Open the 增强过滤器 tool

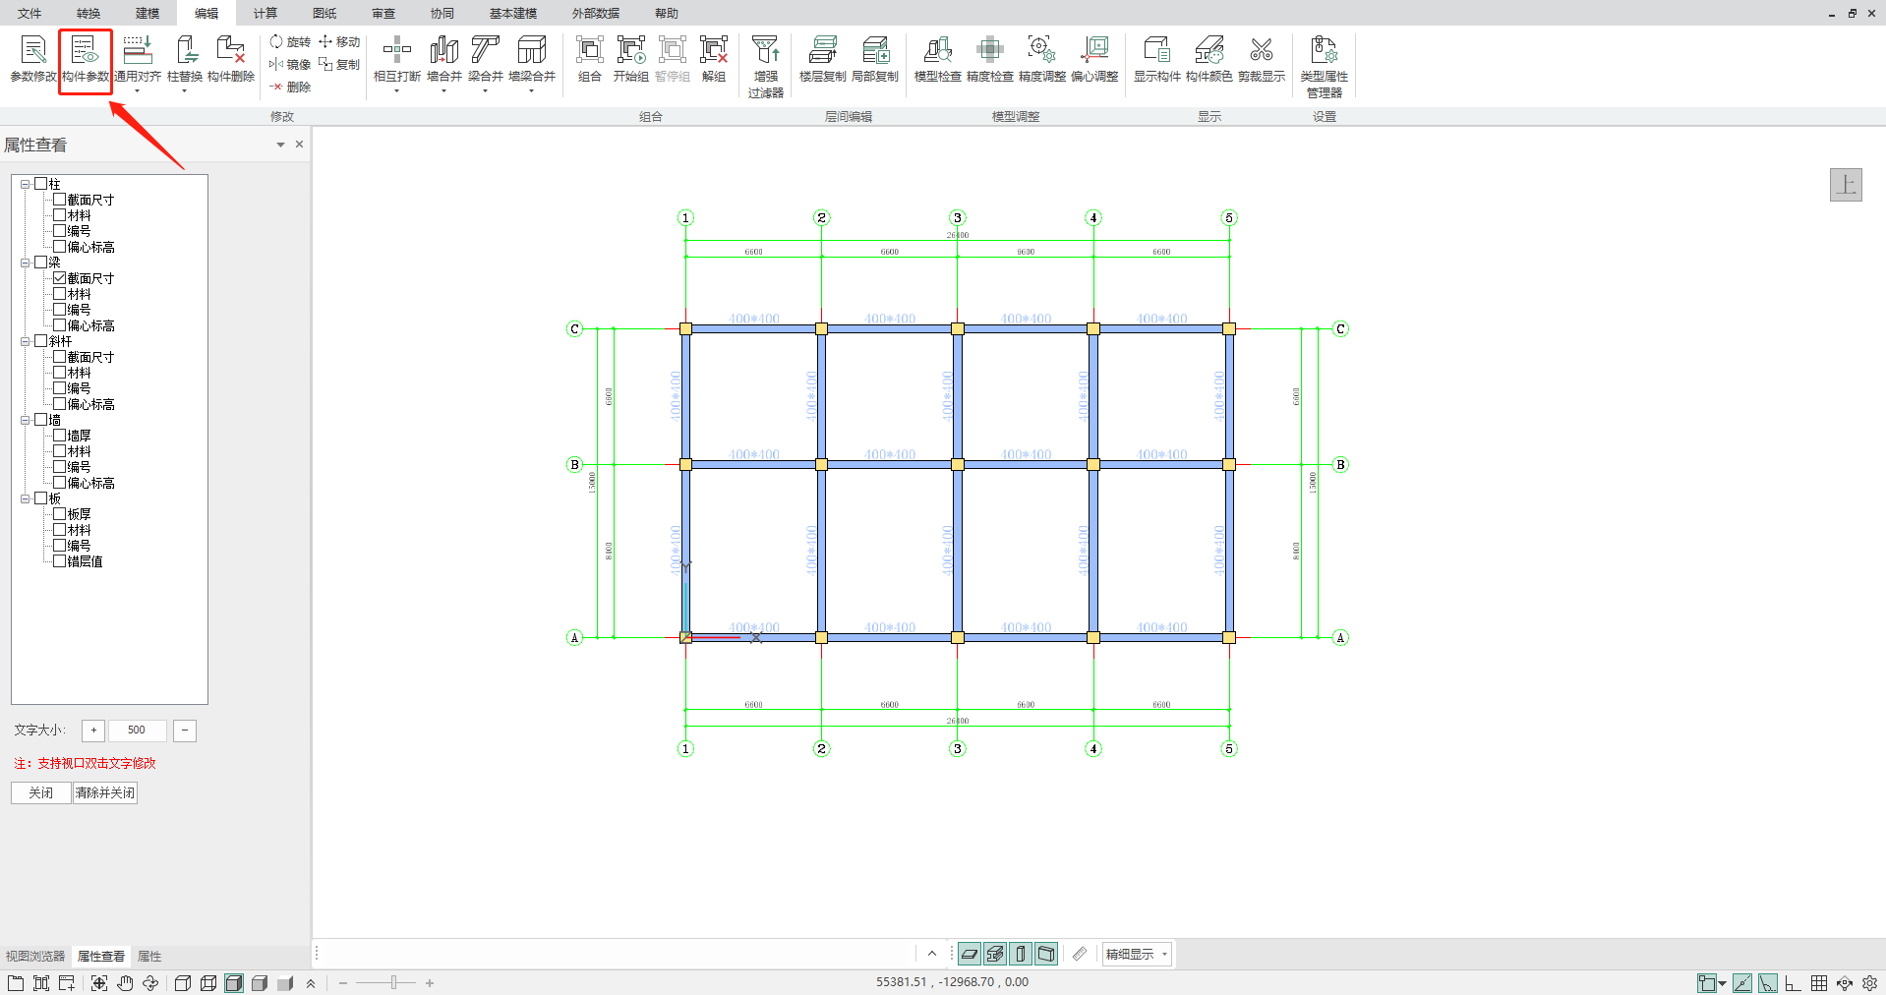point(765,51)
